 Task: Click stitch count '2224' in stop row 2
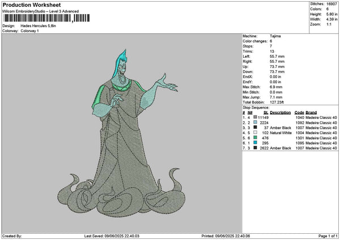tap(264, 123)
